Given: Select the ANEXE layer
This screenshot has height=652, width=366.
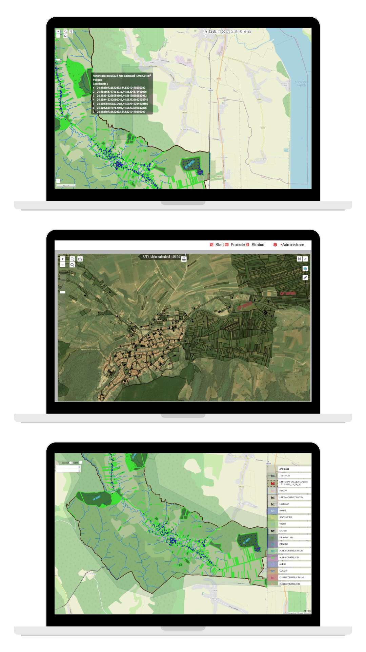Looking at the screenshot, I should [294, 564].
